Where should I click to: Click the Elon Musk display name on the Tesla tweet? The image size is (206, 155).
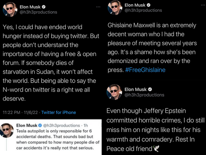click(26, 125)
